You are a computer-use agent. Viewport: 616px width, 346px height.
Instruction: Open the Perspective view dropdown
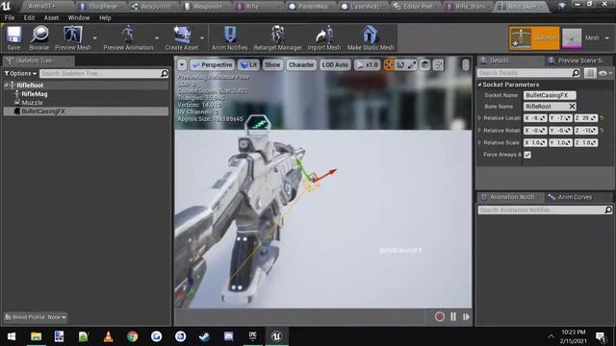tap(212, 64)
